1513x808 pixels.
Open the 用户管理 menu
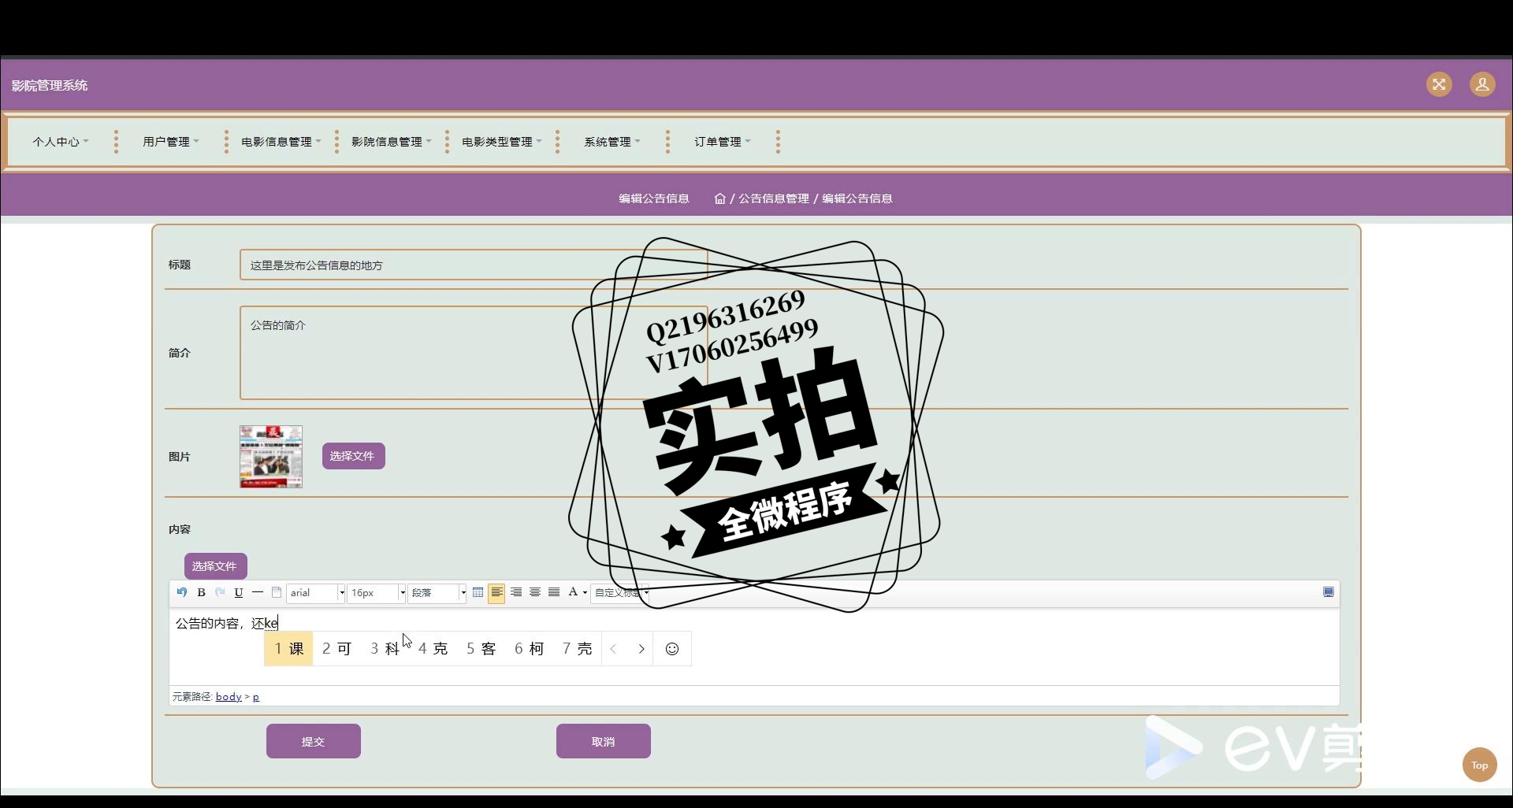170,142
